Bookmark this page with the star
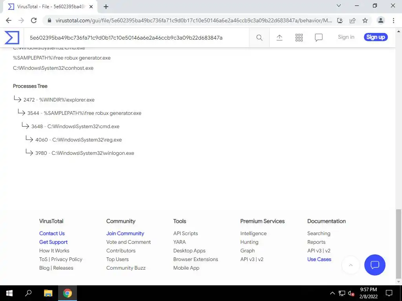This screenshot has width=402, height=301. point(365,20)
